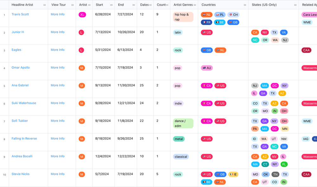Select row number 5

[4, 86]
